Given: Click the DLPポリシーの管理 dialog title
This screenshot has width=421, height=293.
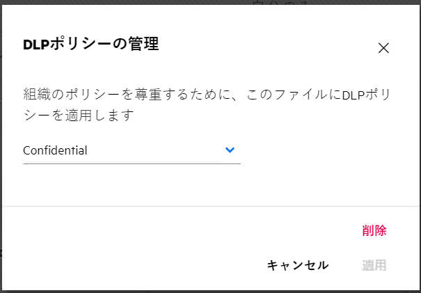Looking at the screenshot, I should click(90, 46).
